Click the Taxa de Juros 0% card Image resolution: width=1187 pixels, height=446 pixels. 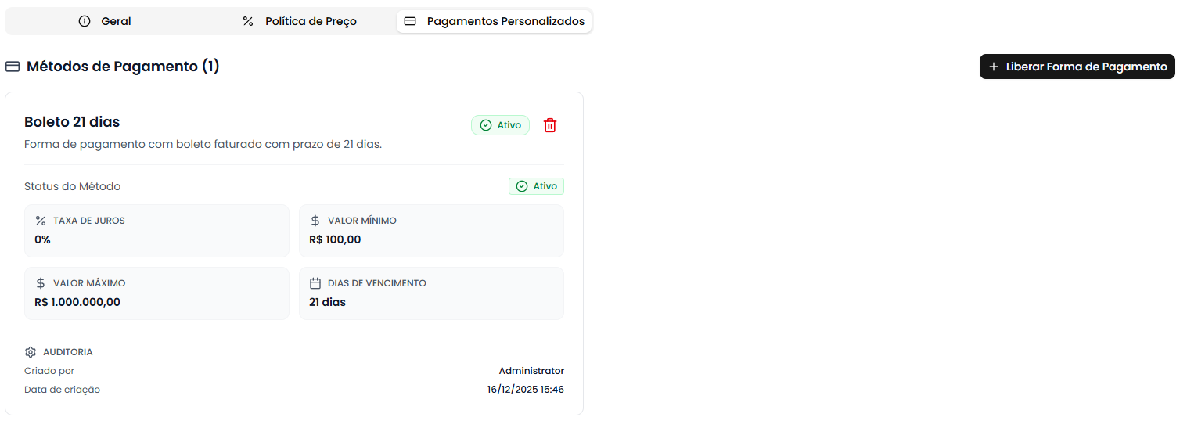(156, 231)
